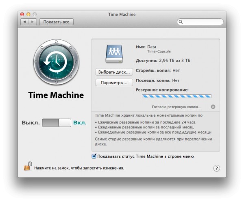Go forward with the right arrow button
This screenshot has height=202, width=244.
click(33, 22)
